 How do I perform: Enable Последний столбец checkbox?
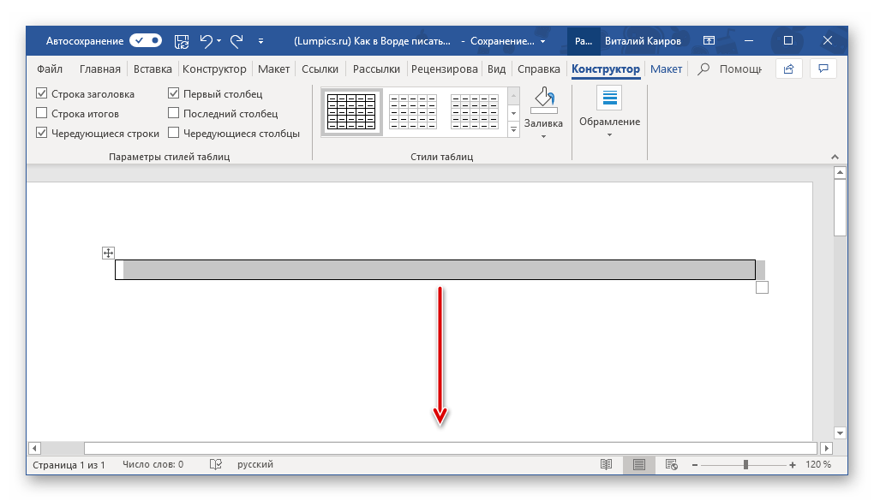click(x=174, y=114)
